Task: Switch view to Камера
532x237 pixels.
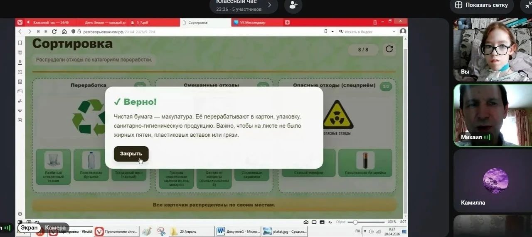Action: coord(55,227)
